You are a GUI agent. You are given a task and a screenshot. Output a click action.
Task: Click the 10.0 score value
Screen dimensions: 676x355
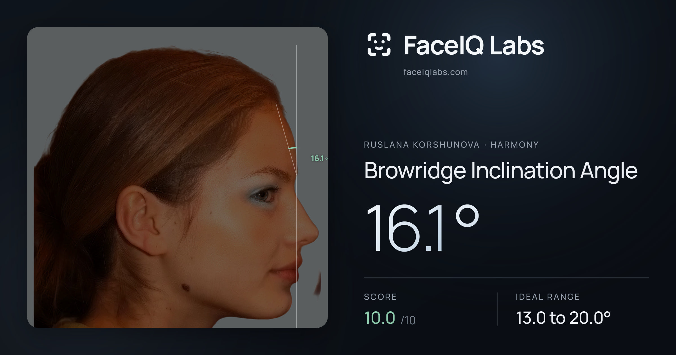pyautogui.click(x=380, y=318)
